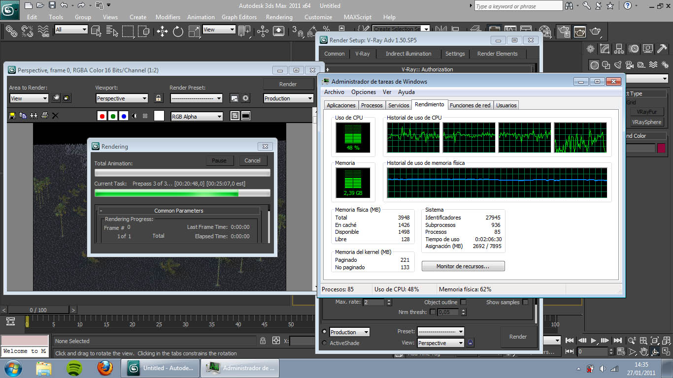The width and height of the screenshot is (673, 378).
Task: Open the Modify hammer Utilities panel tab
Action: click(662, 48)
